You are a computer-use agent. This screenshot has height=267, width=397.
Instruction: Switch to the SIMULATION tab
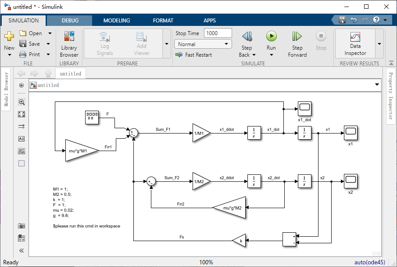pos(24,21)
